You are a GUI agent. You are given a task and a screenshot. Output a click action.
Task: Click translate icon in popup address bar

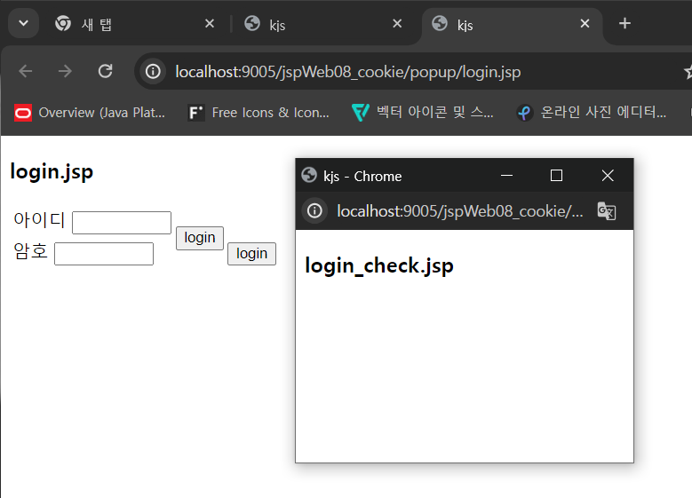tap(607, 211)
